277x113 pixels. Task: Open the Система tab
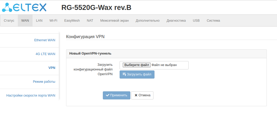pos(214,21)
